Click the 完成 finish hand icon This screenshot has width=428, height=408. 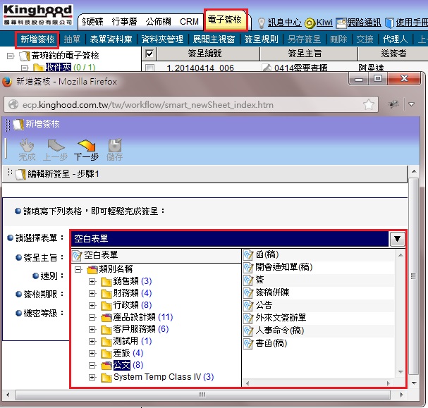(27, 146)
